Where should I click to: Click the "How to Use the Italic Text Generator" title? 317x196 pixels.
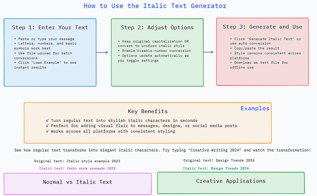point(155,6)
